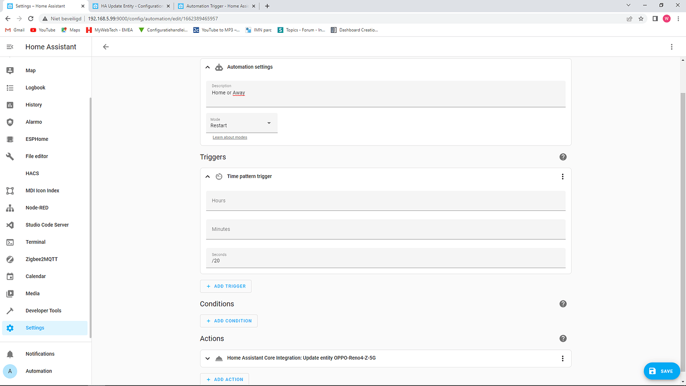Open the Alarmo panel
This screenshot has height=386, width=686.
34,121
